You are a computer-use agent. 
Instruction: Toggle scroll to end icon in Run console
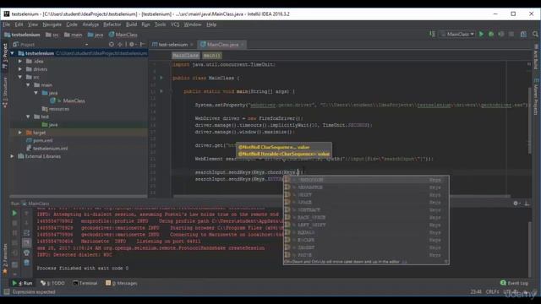point(26,243)
